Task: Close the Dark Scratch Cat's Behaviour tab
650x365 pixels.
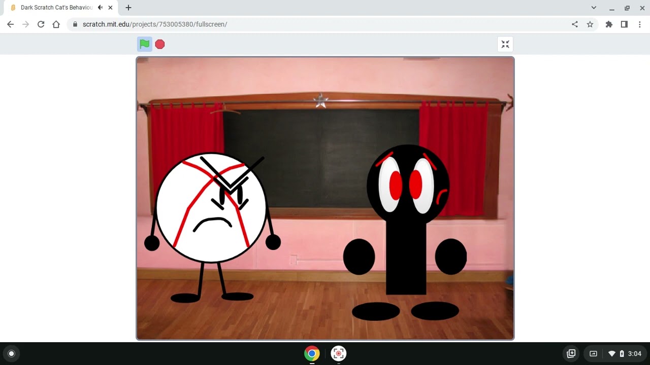Action: pyautogui.click(x=110, y=8)
